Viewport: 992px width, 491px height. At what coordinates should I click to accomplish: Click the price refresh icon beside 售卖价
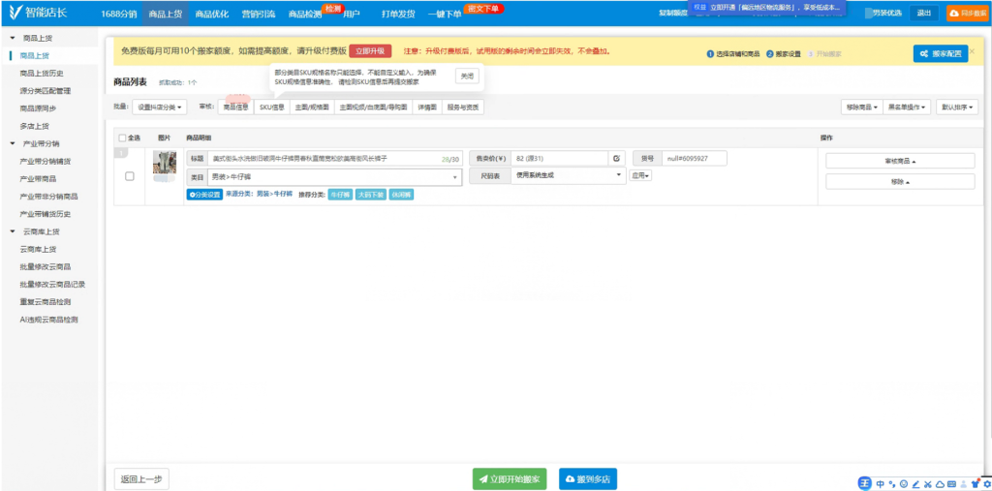(616, 158)
